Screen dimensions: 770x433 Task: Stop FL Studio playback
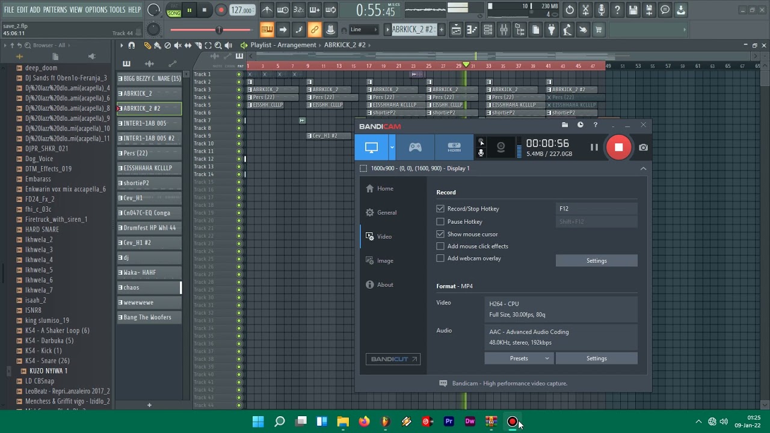(205, 10)
